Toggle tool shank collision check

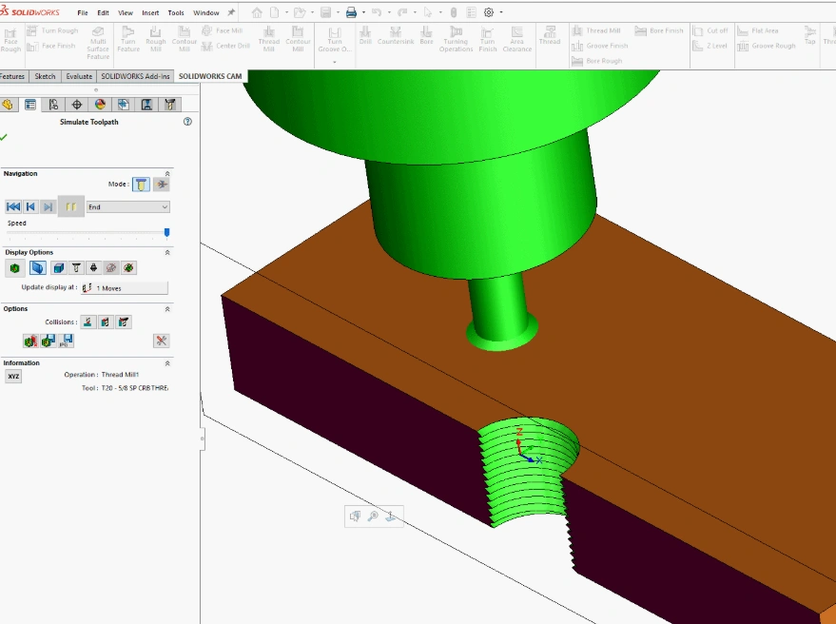pyautogui.click(x=106, y=322)
